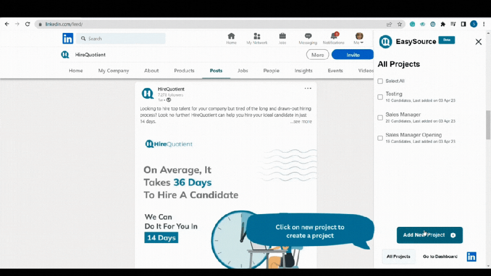The height and width of the screenshot is (276, 491).
Task: Switch to company Jobs tab
Action: pos(243,71)
